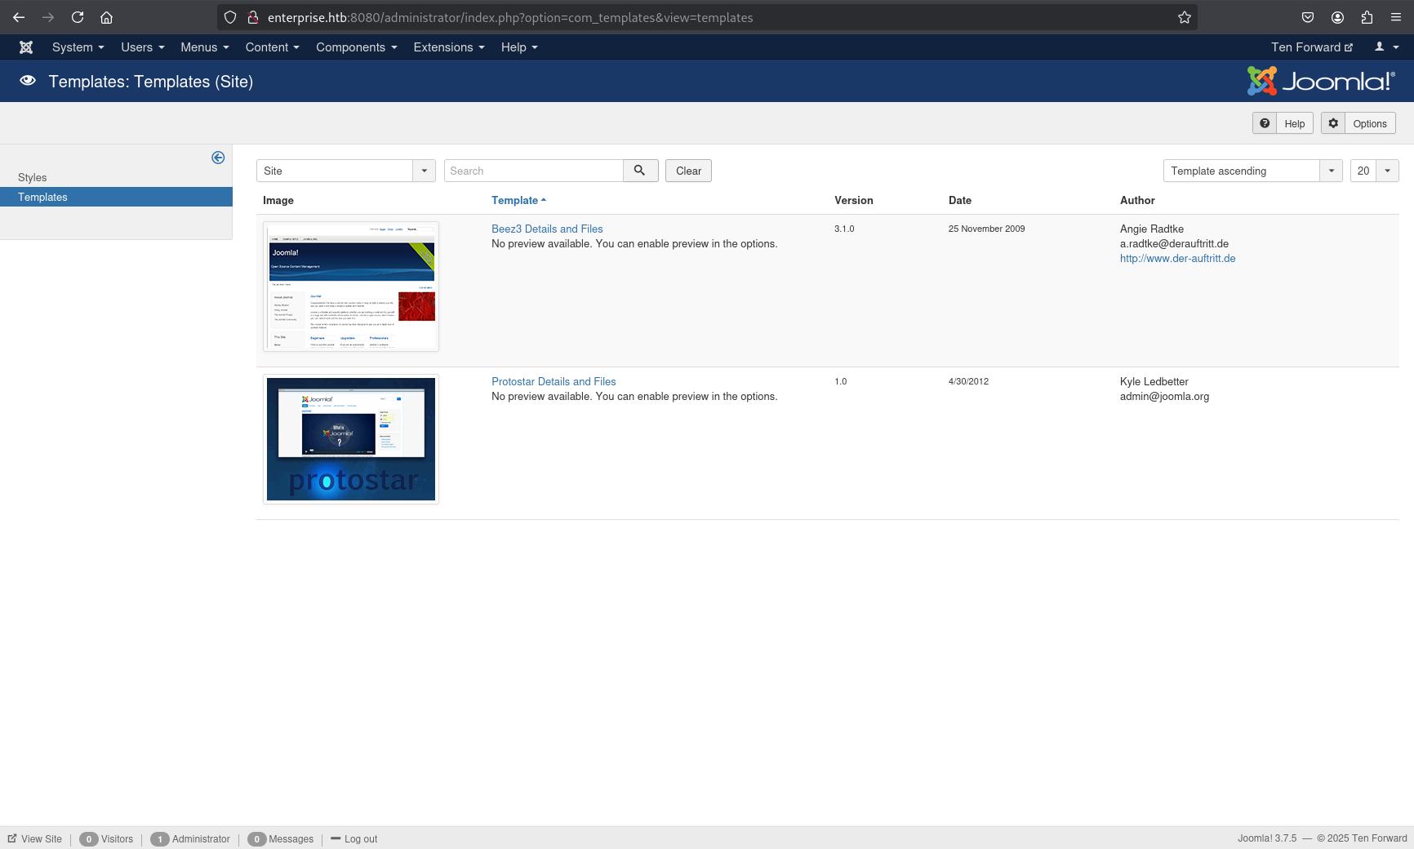This screenshot has width=1414, height=849.
Task: Click the search magnifier button
Action: tap(640, 171)
